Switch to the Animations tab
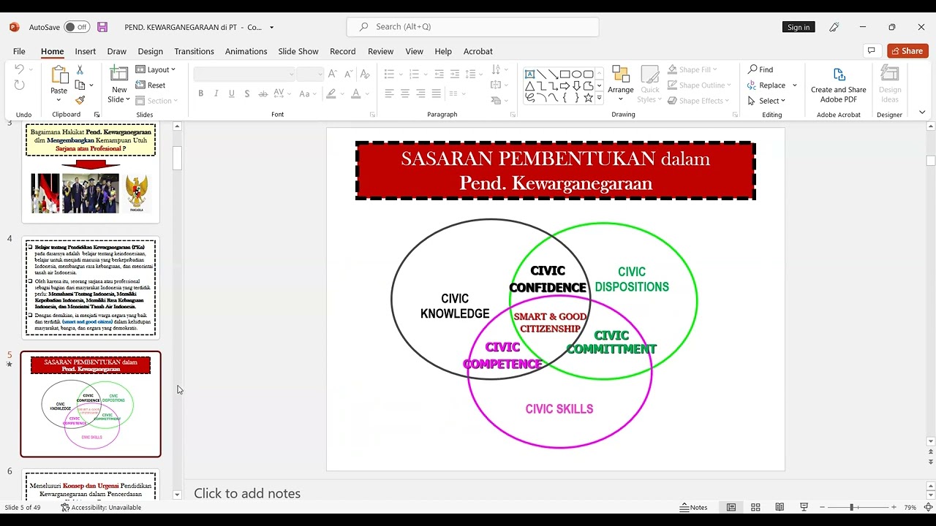The height and width of the screenshot is (526, 936). (x=246, y=51)
